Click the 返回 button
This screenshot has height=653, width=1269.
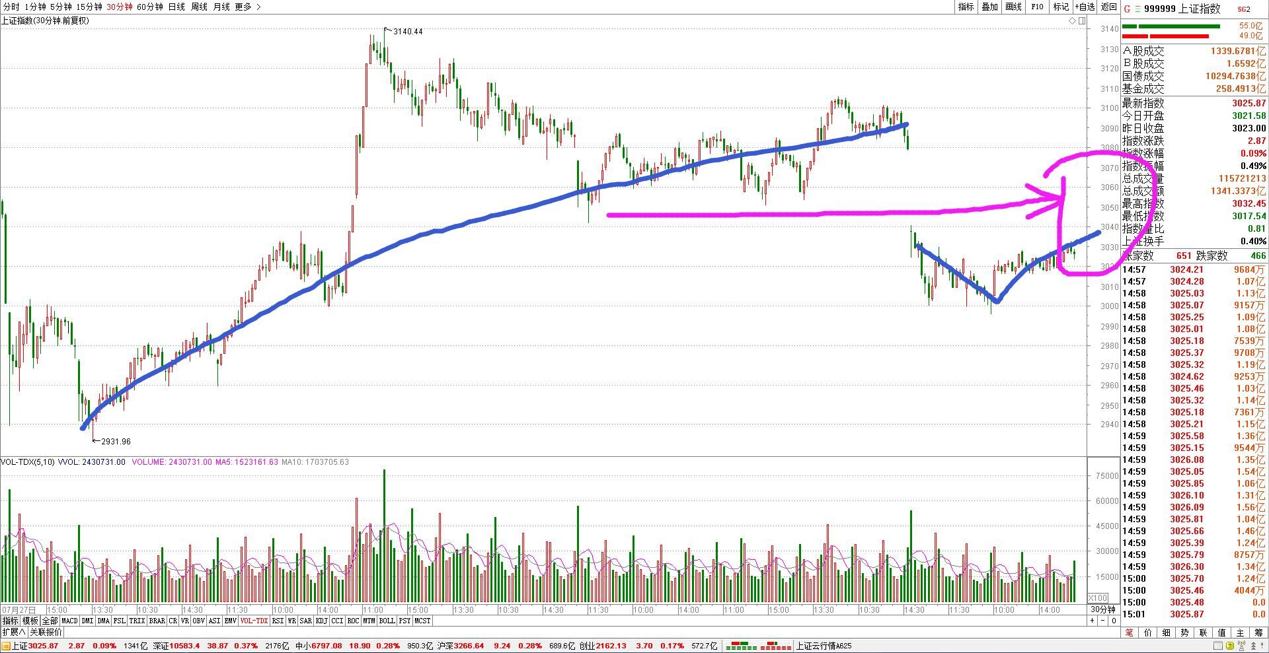click(x=1108, y=7)
